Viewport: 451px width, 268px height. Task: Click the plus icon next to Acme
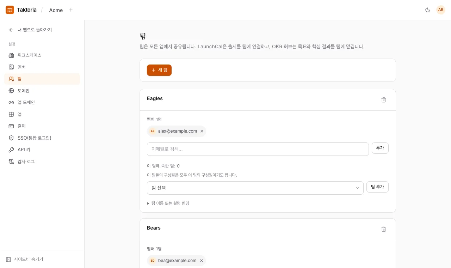tap(71, 10)
